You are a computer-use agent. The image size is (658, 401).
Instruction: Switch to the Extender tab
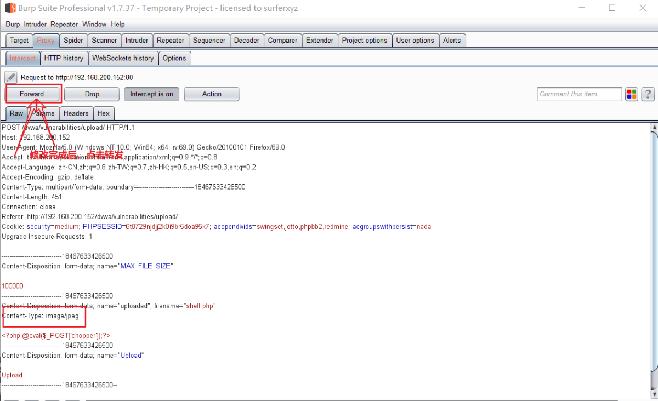(x=320, y=41)
